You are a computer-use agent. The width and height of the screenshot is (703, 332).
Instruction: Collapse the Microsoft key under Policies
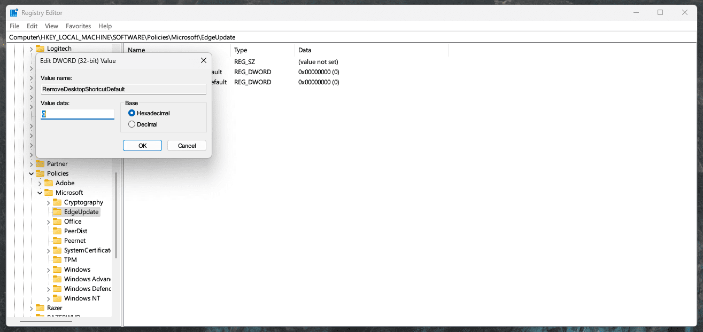pos(40,193)
